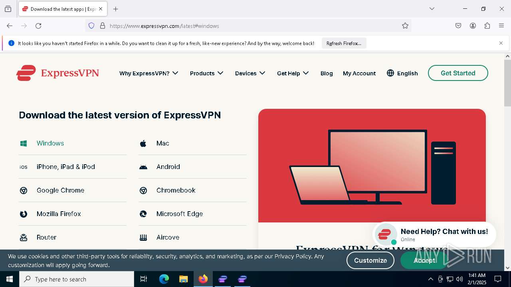
Task: Open Save to Pocket icon
Action: tap(458, 26)
